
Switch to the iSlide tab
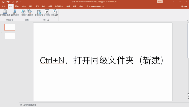pyautogui.click(x=24, y=6)
